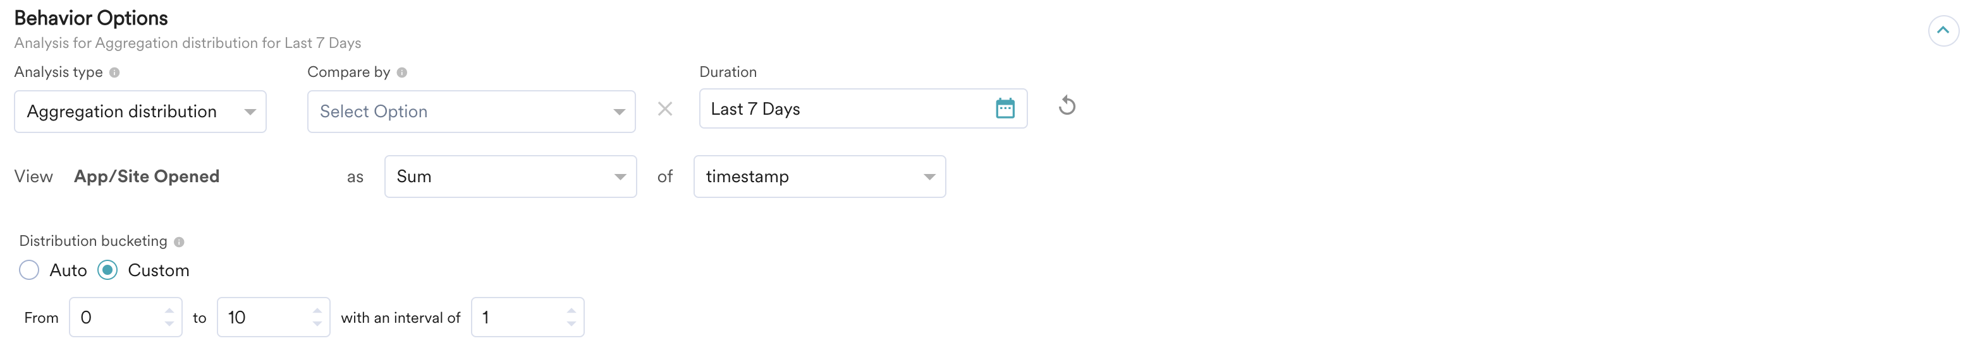
Task: Open the Compare by Select Option dropdown
Action: [x=471, y=112]
